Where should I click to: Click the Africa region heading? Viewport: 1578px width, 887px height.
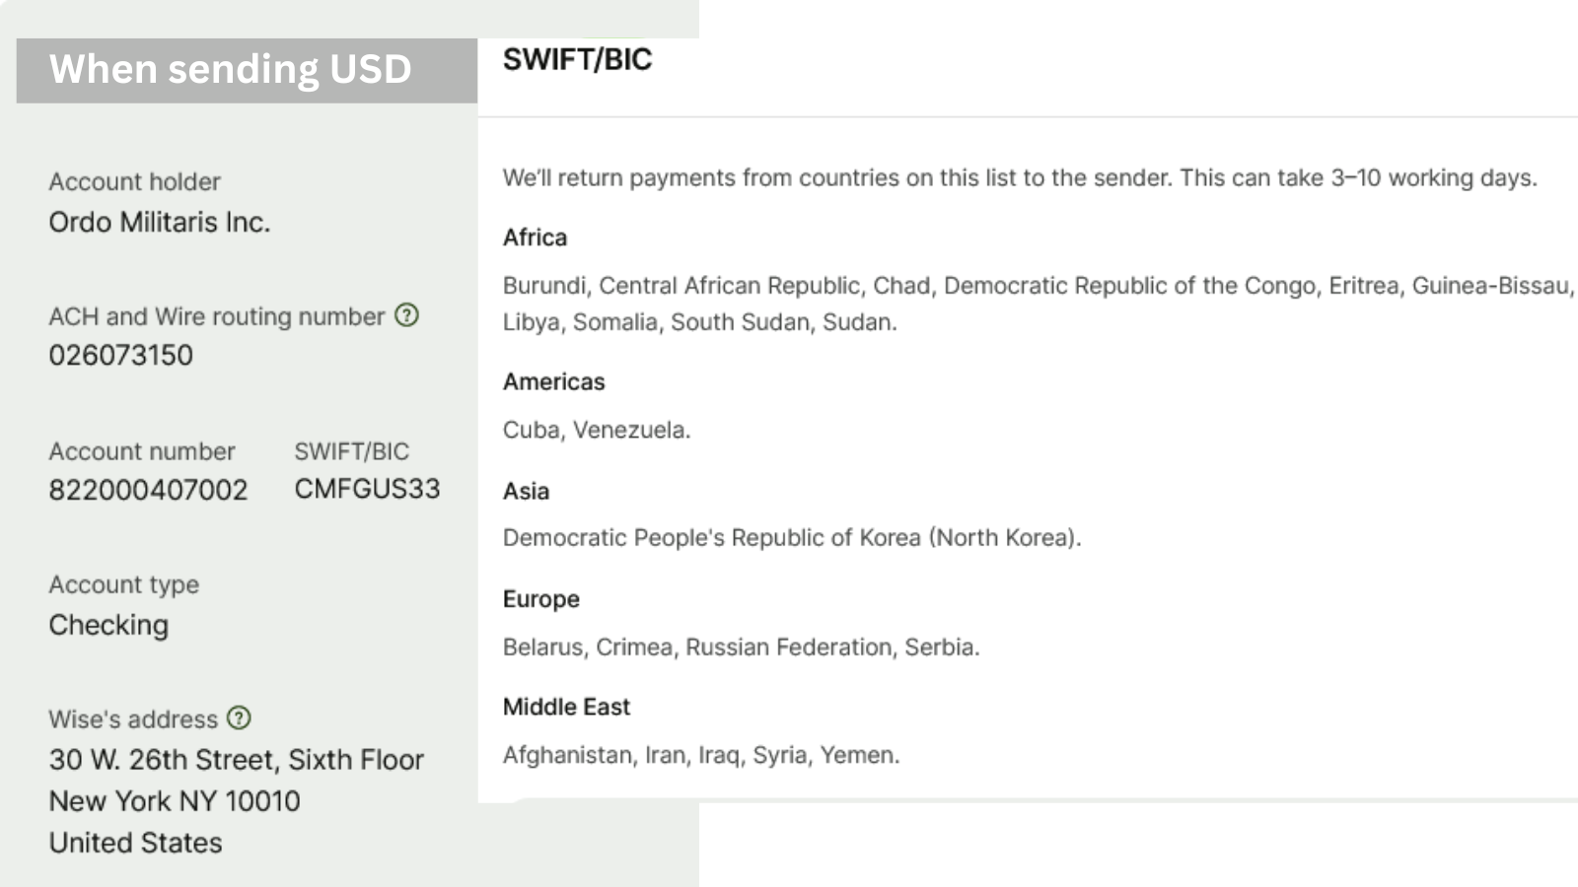coord(535,238)
